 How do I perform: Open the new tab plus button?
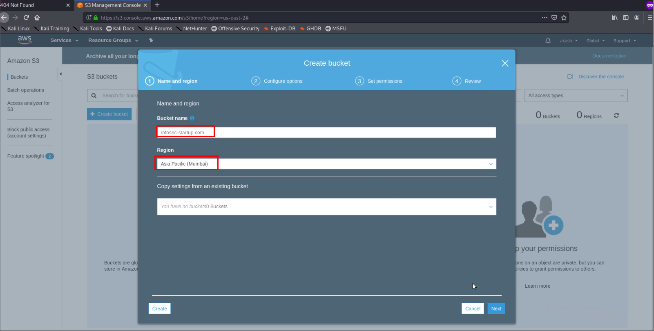(x=157, y=5)
